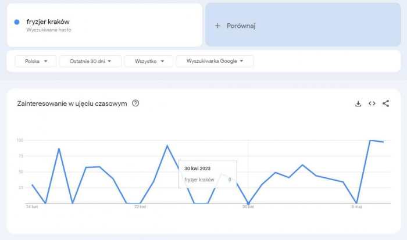Select the 8 maj axis label
Screen dimensions: 407x240
click(x=356, y=206)
